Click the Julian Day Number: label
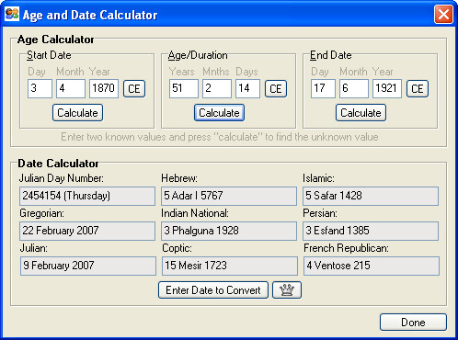Image resolution: width=458 pixels, height=340 pixels. coord(62,178)
